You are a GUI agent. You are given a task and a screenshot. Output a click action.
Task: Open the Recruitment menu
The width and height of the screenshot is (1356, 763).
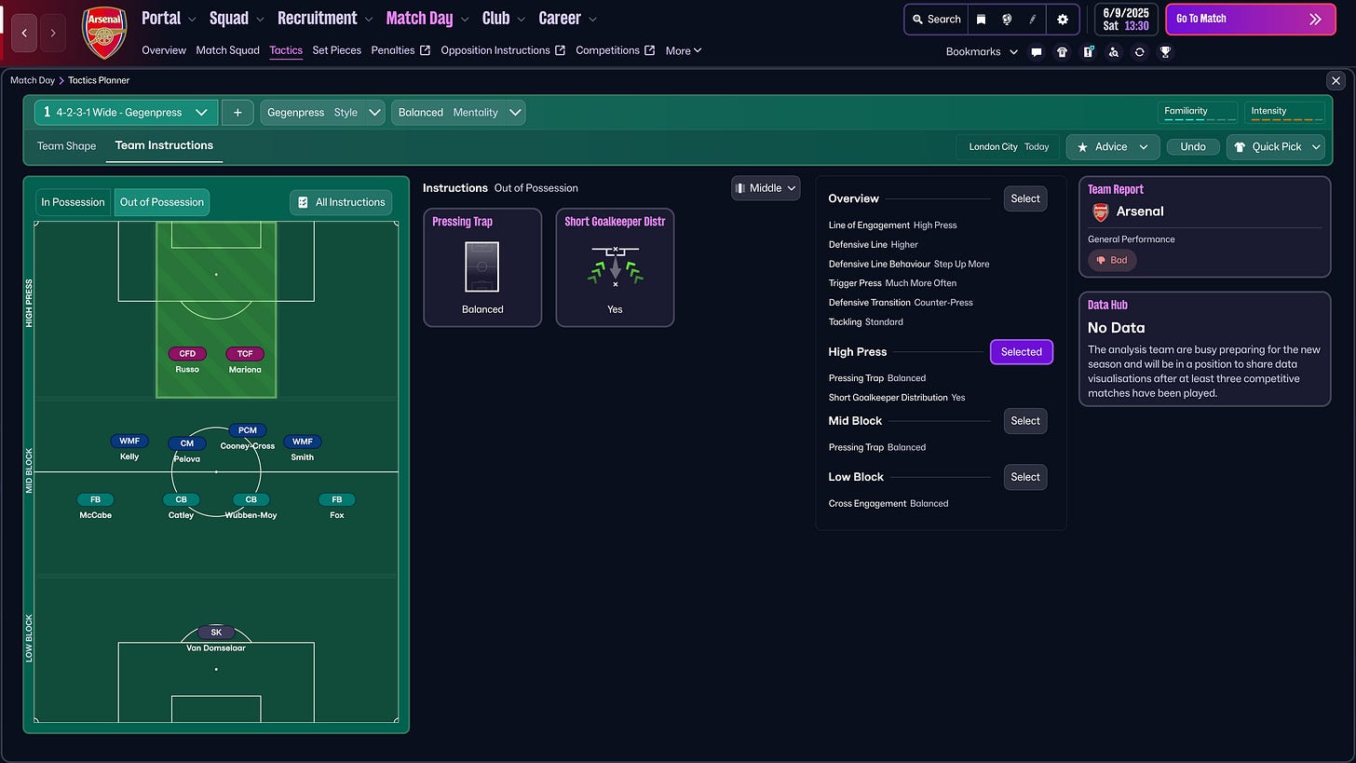click(325, 18)
